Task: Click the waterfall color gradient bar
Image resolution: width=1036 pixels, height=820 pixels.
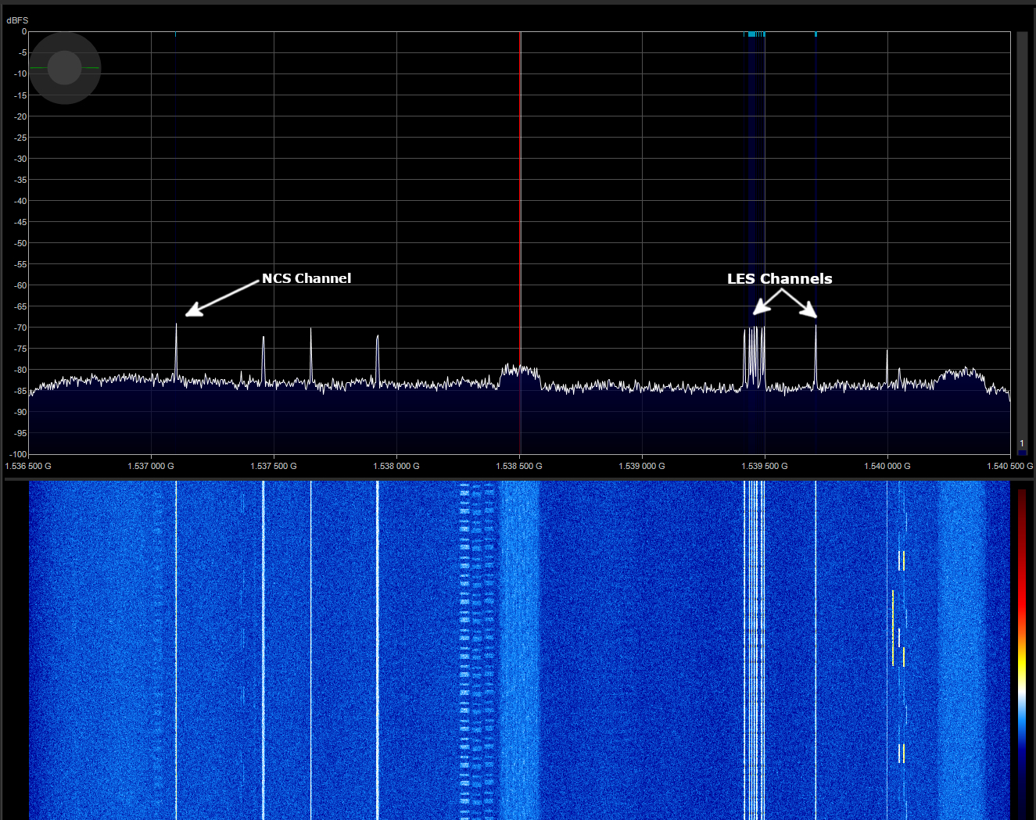Action: 1021,649
